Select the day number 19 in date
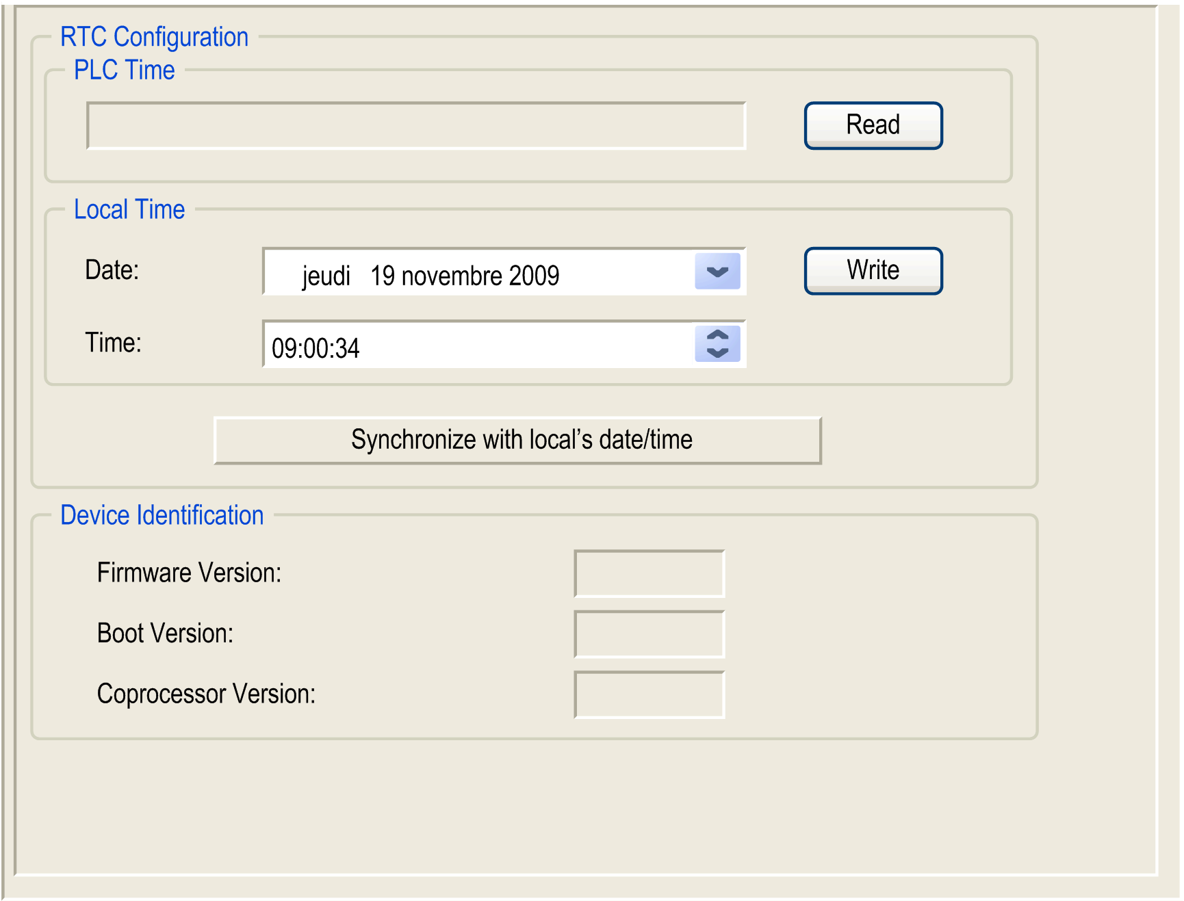Screen dimensions: 1184x901 (382, 276)
